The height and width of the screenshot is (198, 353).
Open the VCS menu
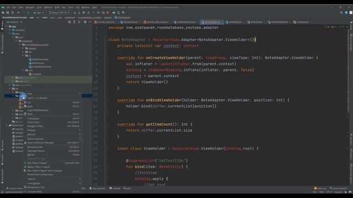(x=77, y=7)
